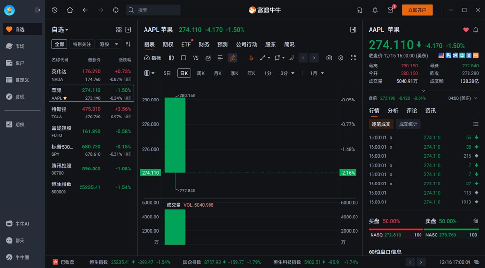The height and width of the screenshot is (268, 485).
Task: Toggle the text lines display icon
Action: click(x=220, y=58)
